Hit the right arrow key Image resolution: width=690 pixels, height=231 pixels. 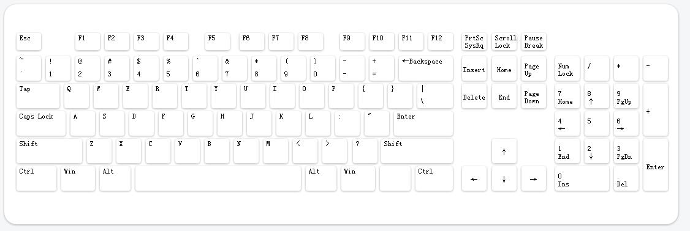pos(533,178)
